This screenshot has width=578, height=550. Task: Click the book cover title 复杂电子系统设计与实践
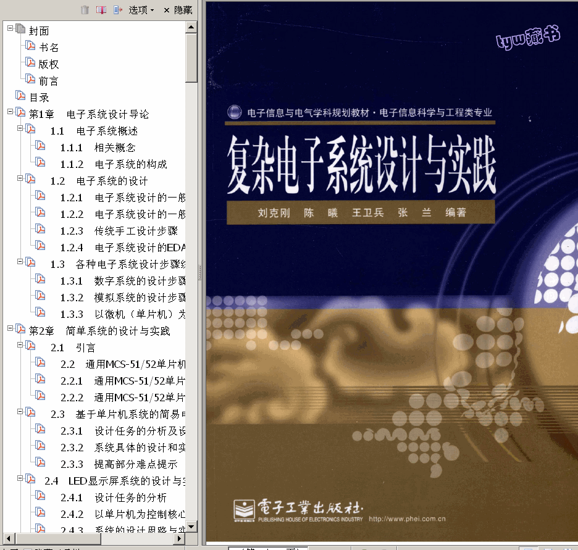point(361,164)
